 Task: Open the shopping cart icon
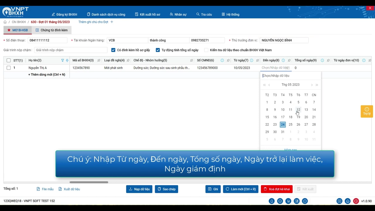289,201
